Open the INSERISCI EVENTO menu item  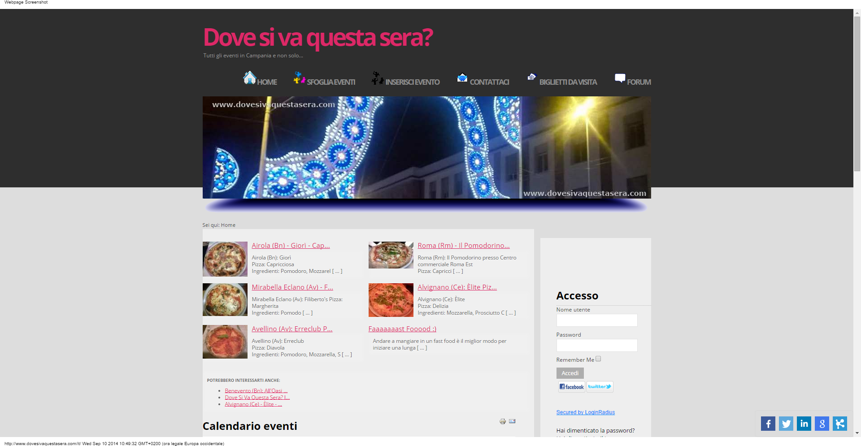click(413, 82)
